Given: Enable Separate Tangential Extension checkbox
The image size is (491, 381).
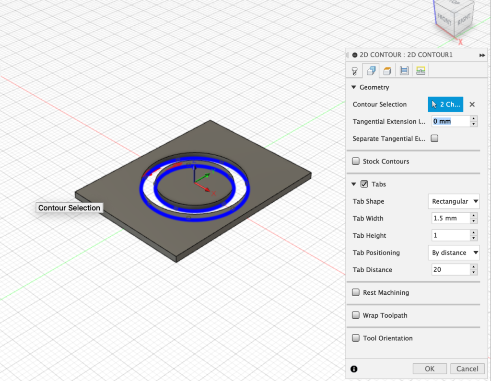Looking at the screenshot, I should click(434, 139).
